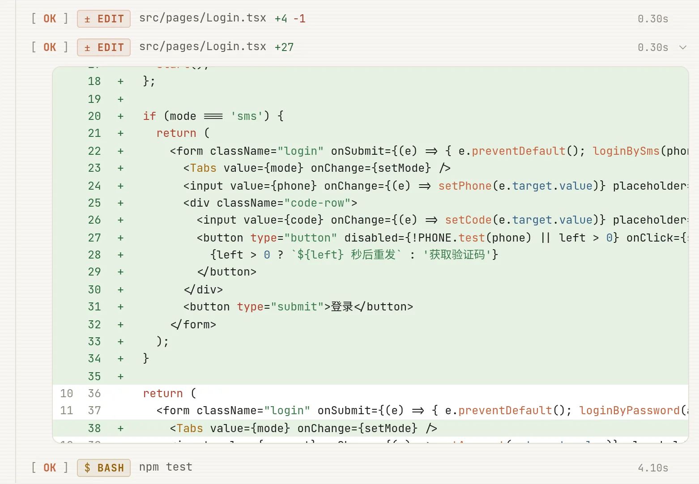Click old line number 10 in the gutter
699x484 pixels.
pyautogui.click(x=67, y=394)
